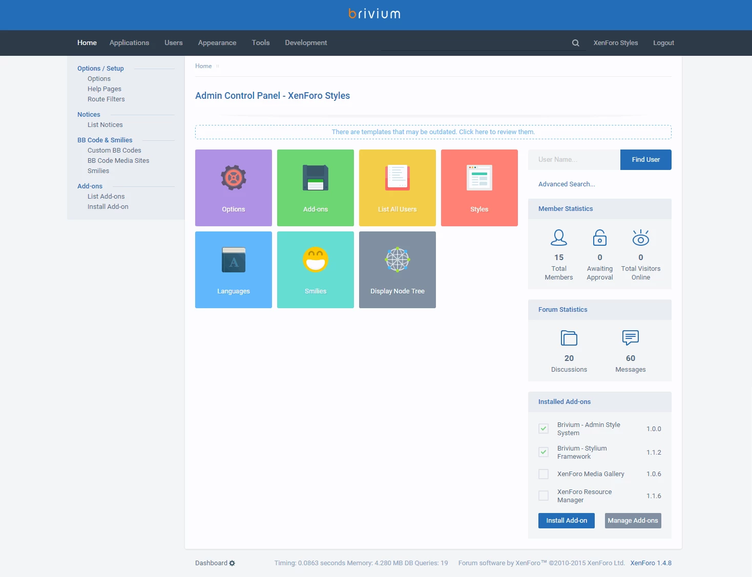752x577 pixels.
Task: Click the Manage Add-ons button
Action: [633, 521]
